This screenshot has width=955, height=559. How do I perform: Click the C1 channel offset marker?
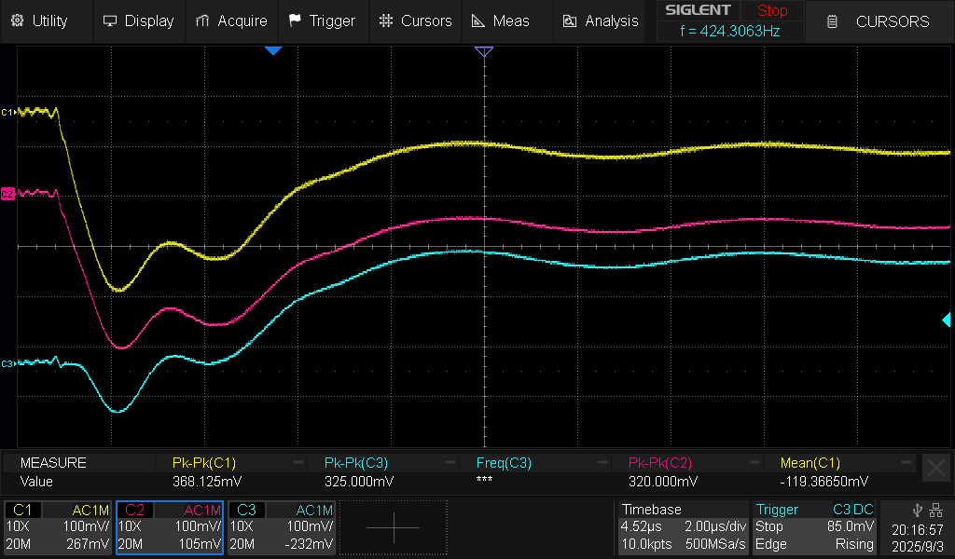[7, 112]
